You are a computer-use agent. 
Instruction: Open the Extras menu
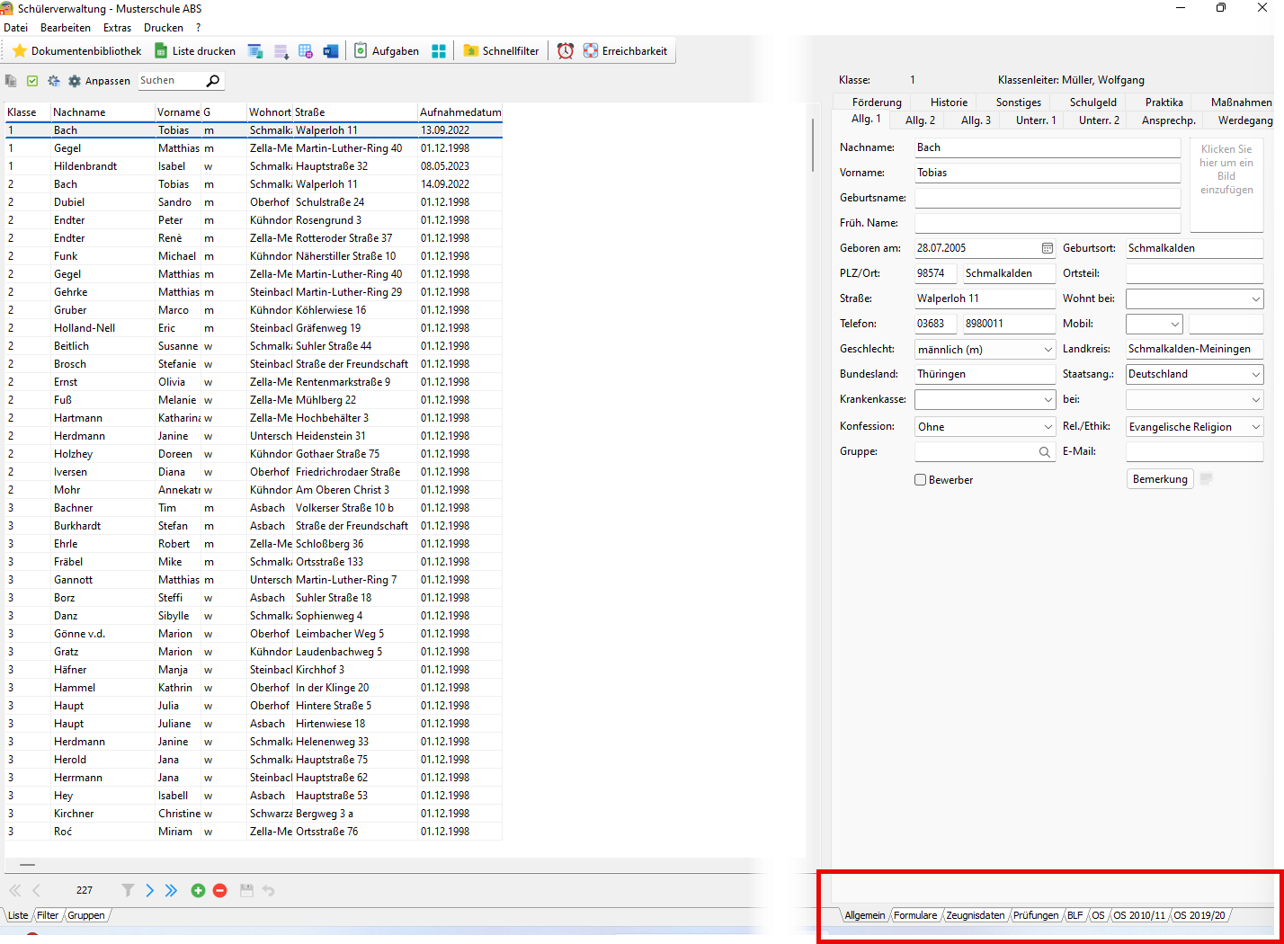[117, 28]
